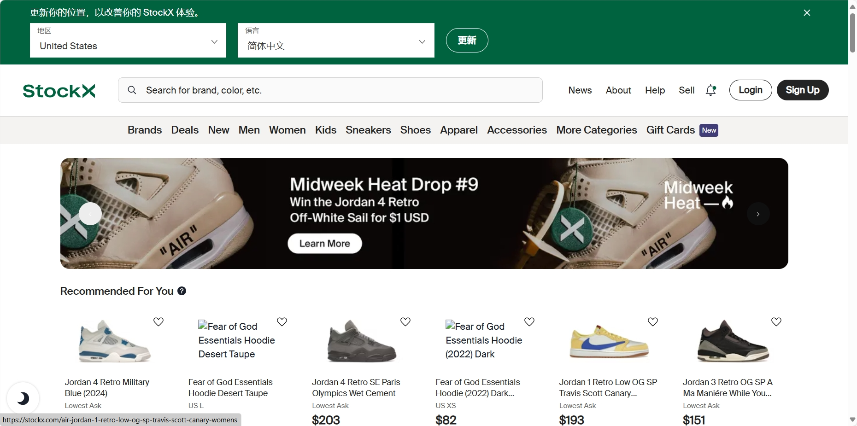Open Jordan 3 Retro OG SP title
This screenshot has width=857, height=426.
coord(728,388)
